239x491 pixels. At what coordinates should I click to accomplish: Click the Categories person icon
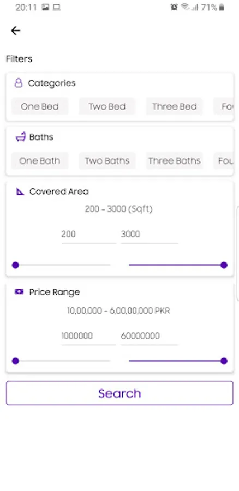pos(19,83)
